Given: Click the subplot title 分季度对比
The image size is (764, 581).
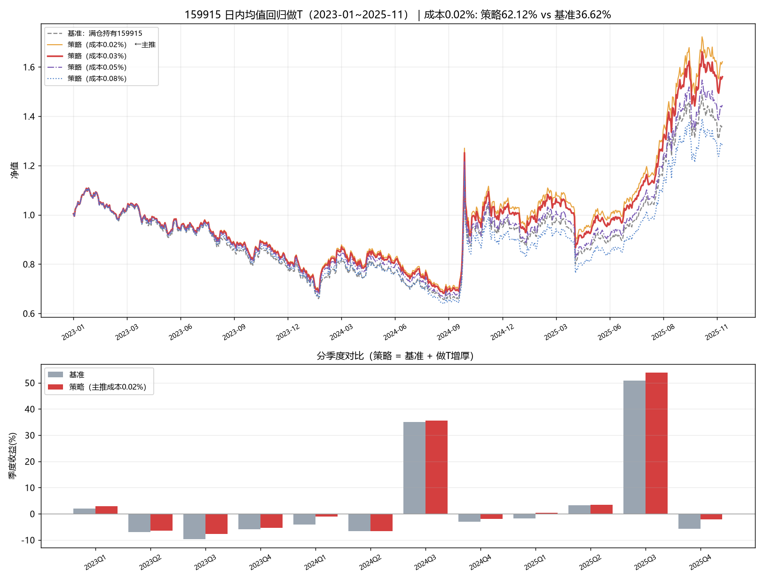Looking at the screenshot, I should (395, 356).
